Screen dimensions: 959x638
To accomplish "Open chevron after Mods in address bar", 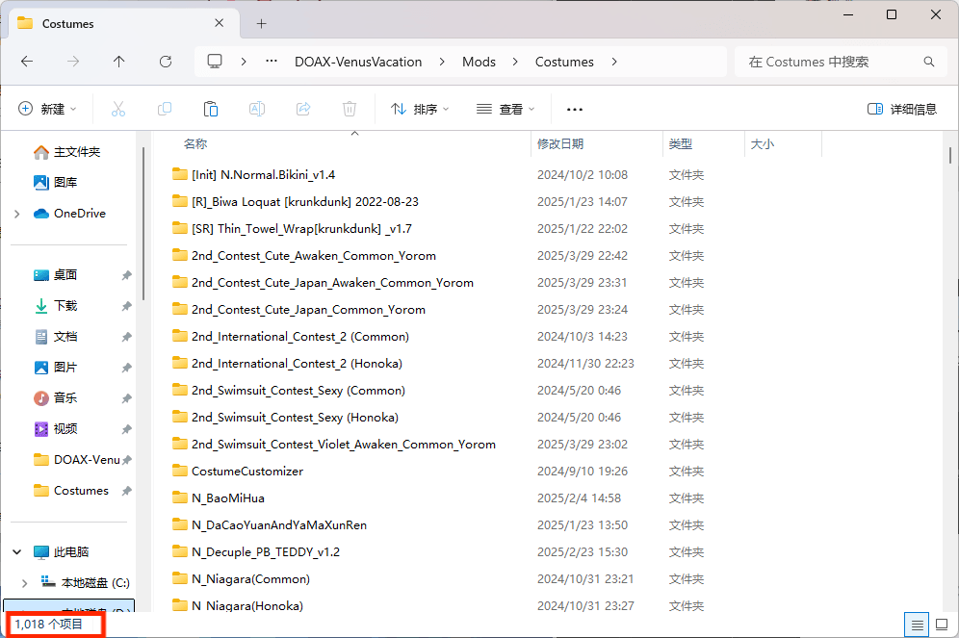I will [x=515, y=62].
